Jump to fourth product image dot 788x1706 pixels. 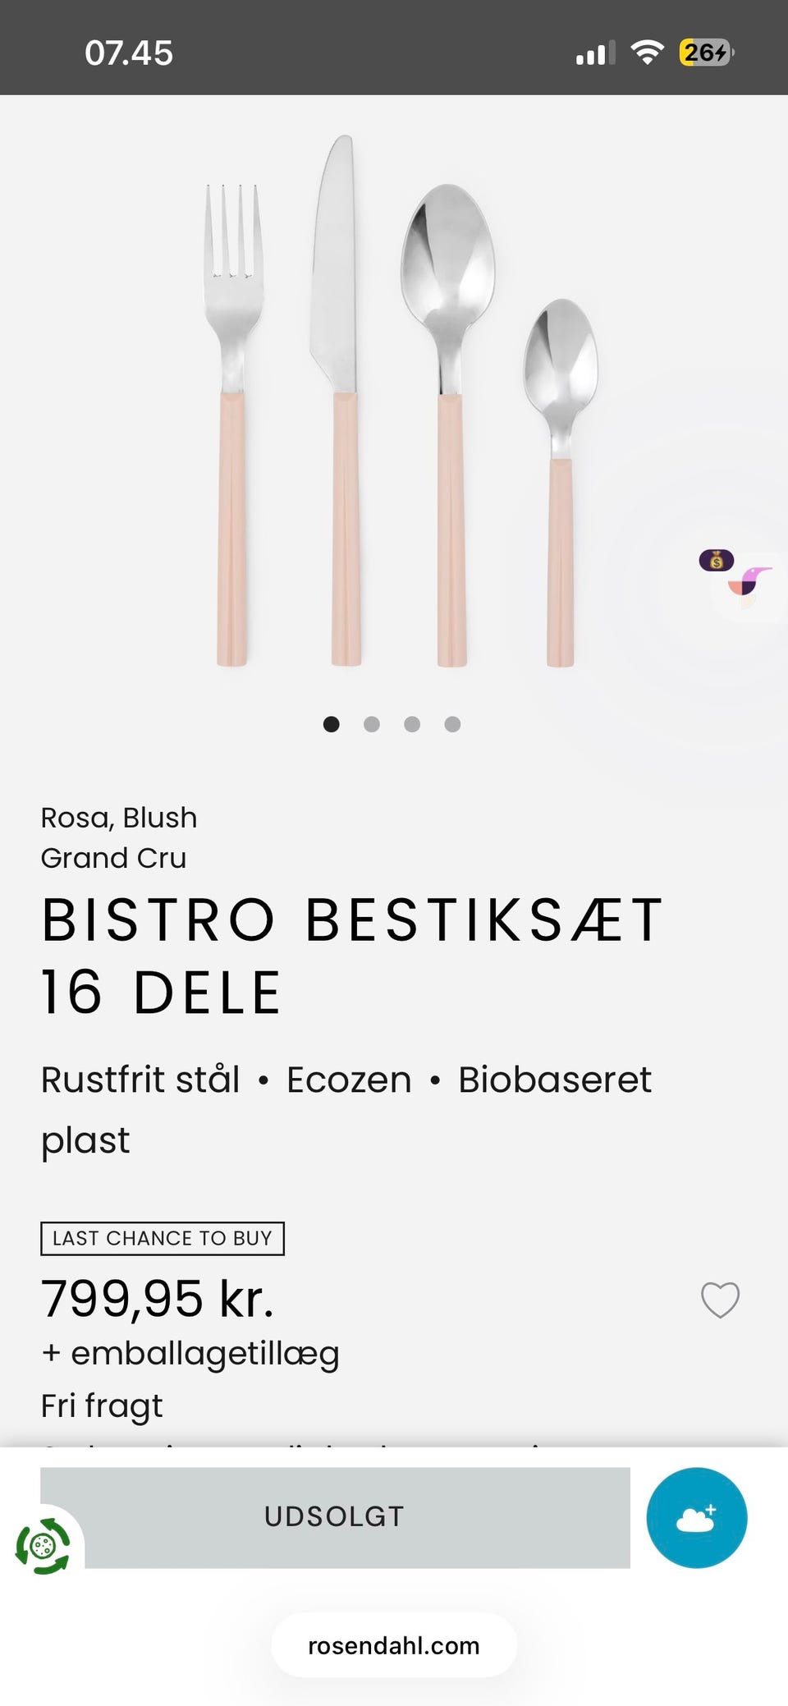pyautogui.click(x=452, y=724)
